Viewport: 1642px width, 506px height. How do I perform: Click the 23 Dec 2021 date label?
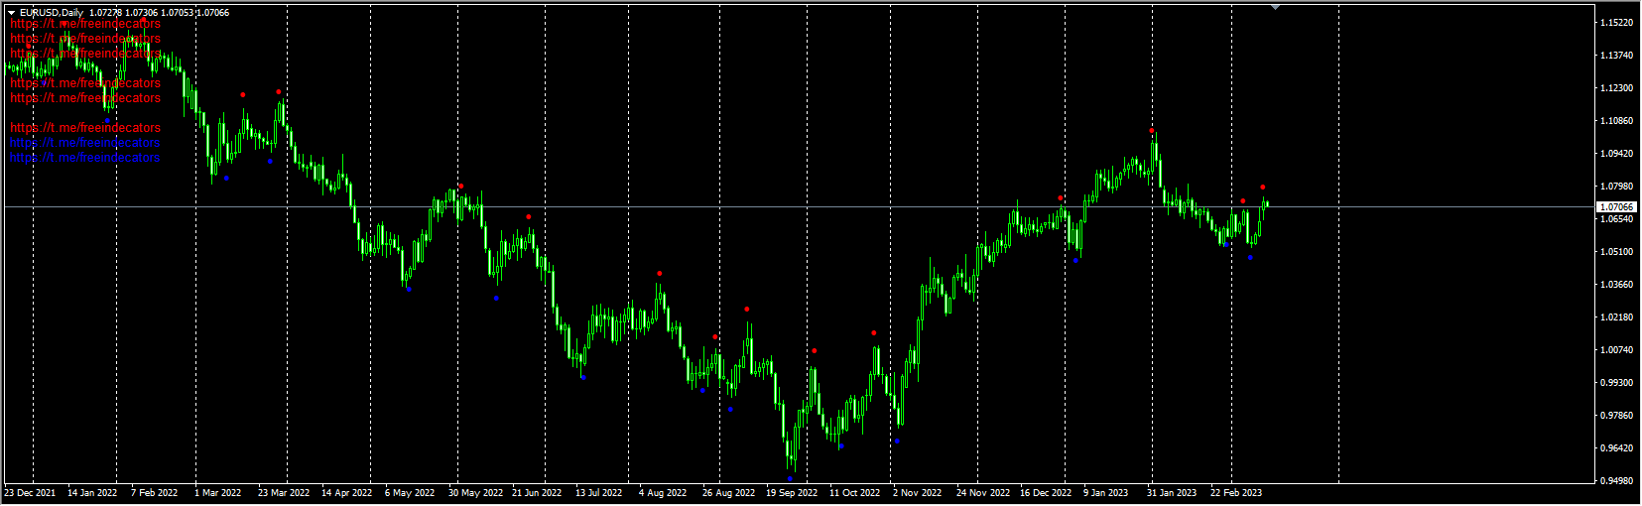tap(30, 493)
